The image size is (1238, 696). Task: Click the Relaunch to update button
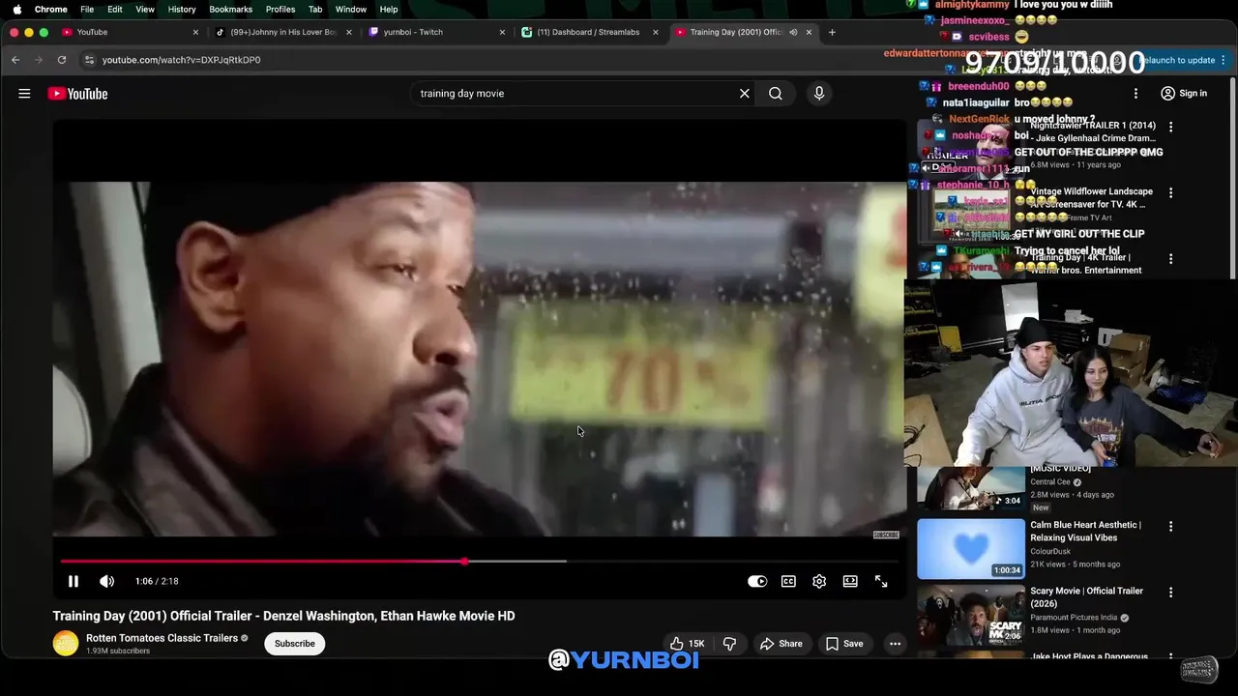1183,60
